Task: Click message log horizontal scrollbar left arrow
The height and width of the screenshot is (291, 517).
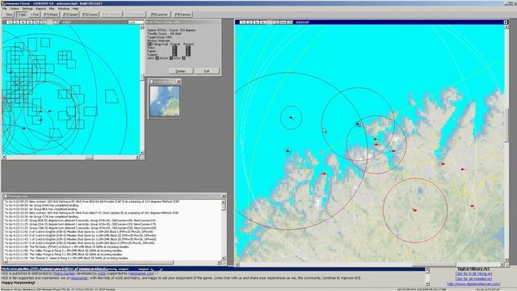Action: tap(6, 263)
